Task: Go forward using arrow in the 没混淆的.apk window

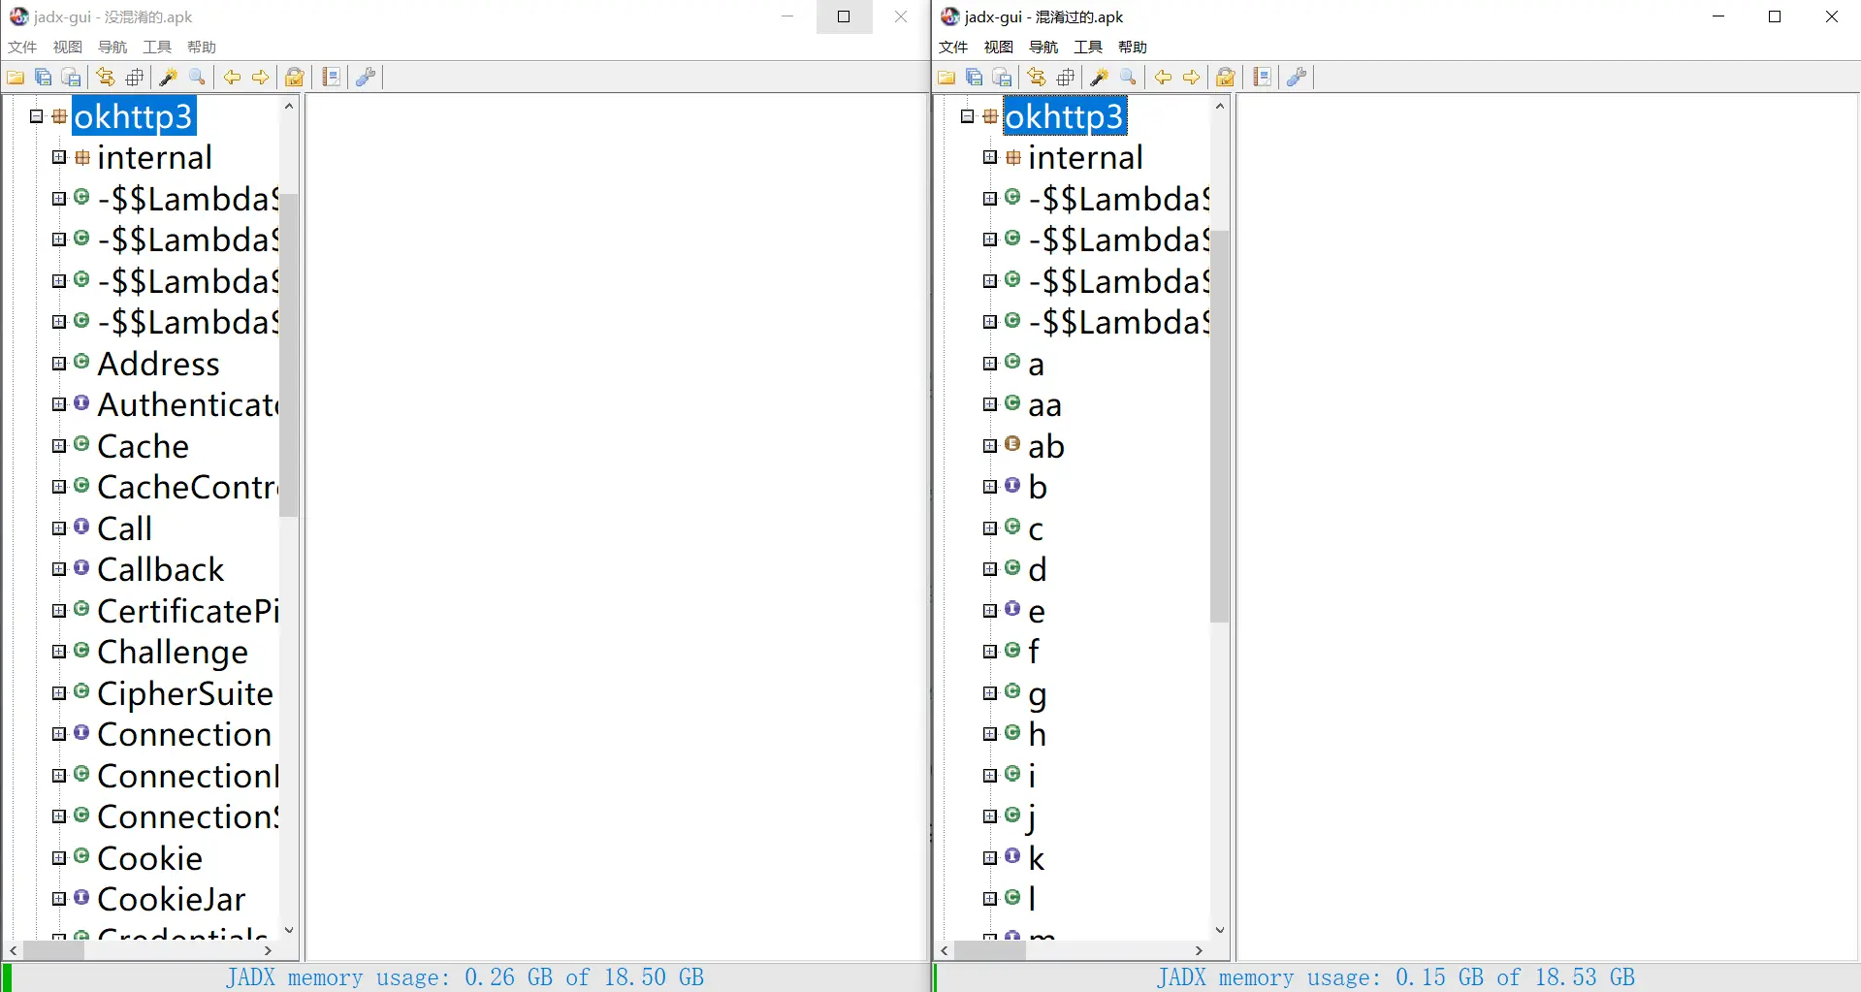Action: coord(260,78)
